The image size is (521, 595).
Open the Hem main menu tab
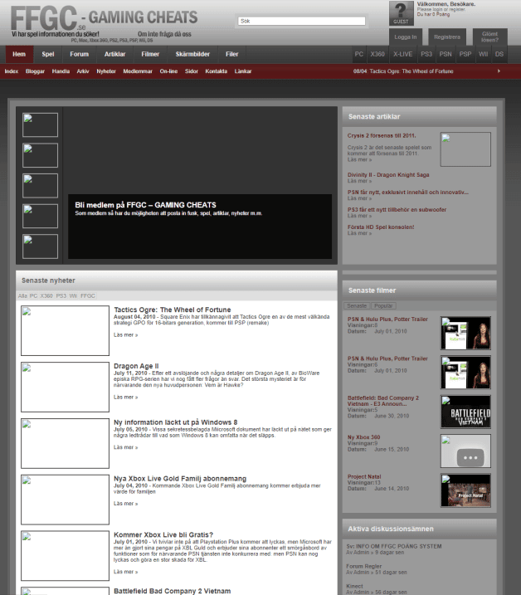(x=19, y=54)
